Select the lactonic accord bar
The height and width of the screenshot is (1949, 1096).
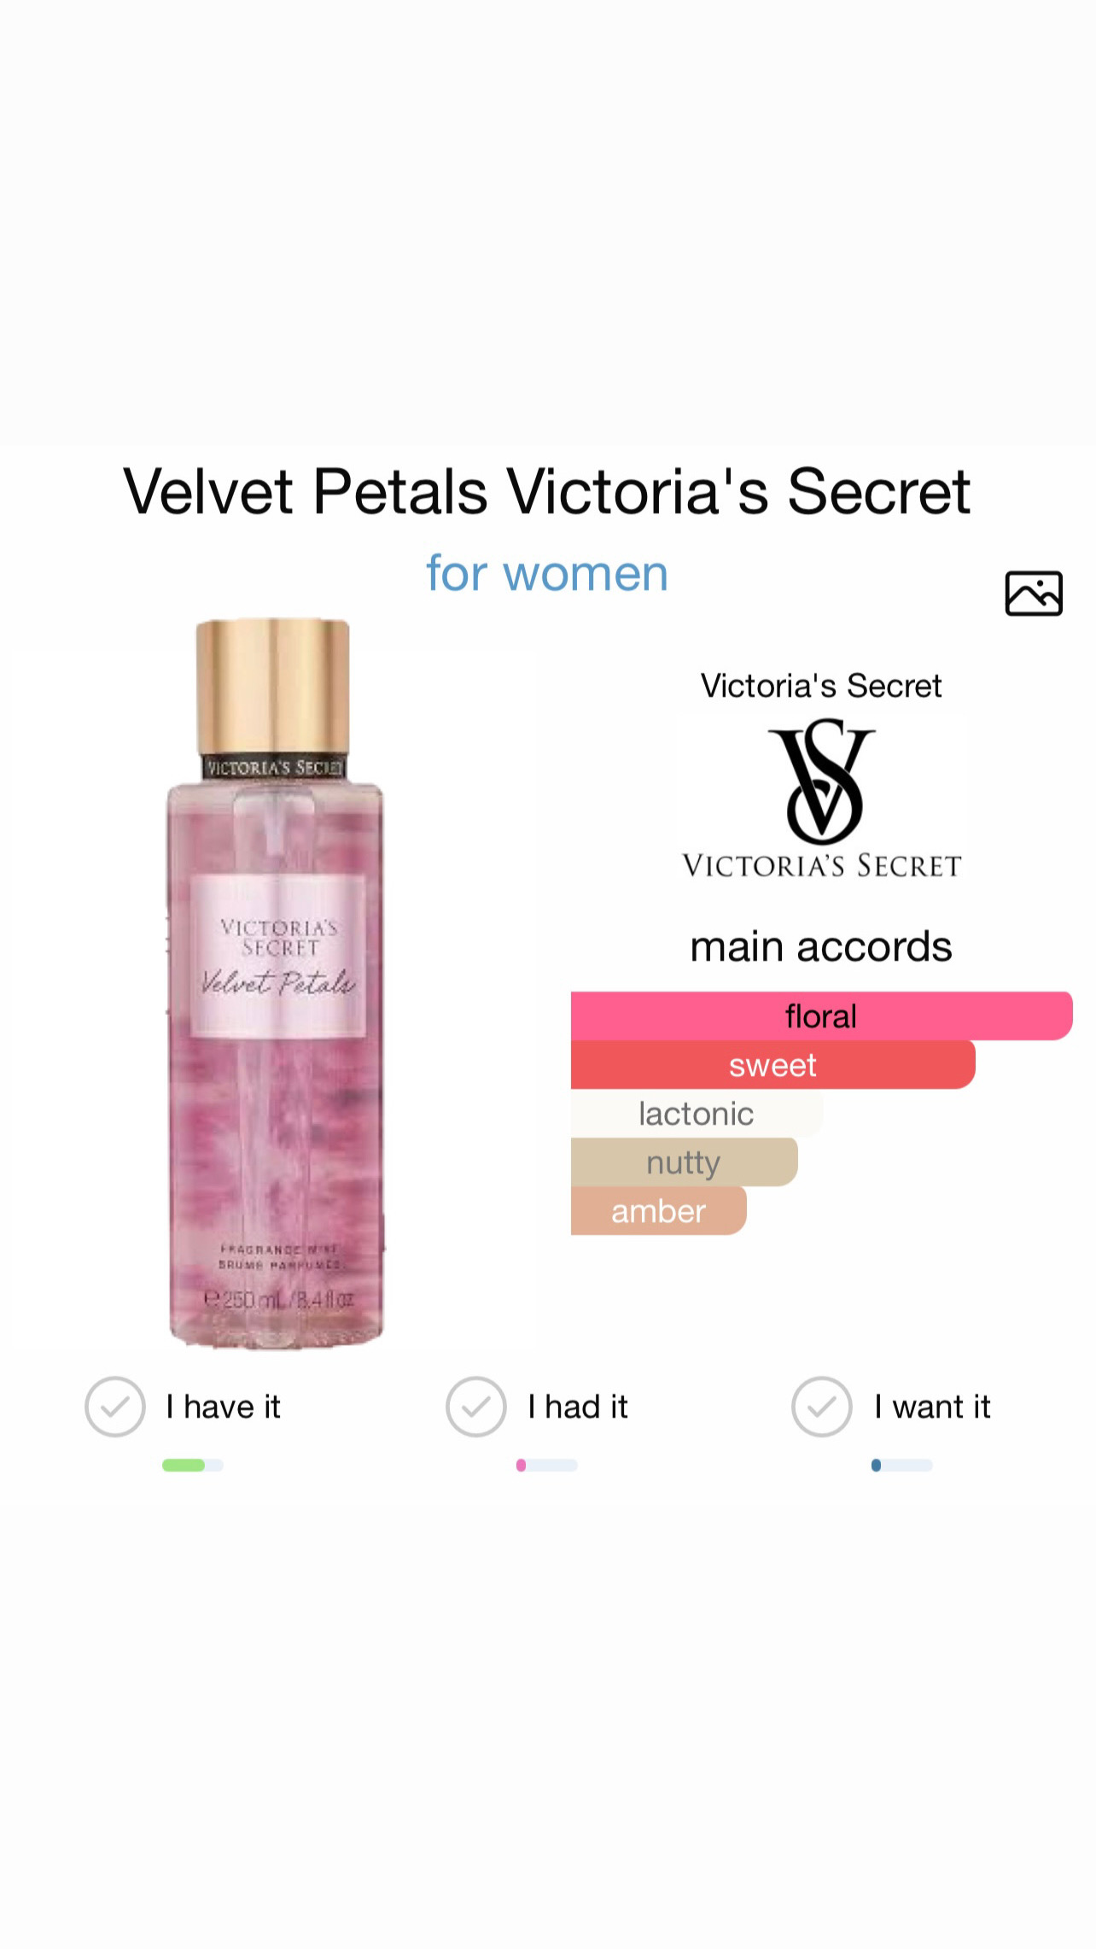697,1113
